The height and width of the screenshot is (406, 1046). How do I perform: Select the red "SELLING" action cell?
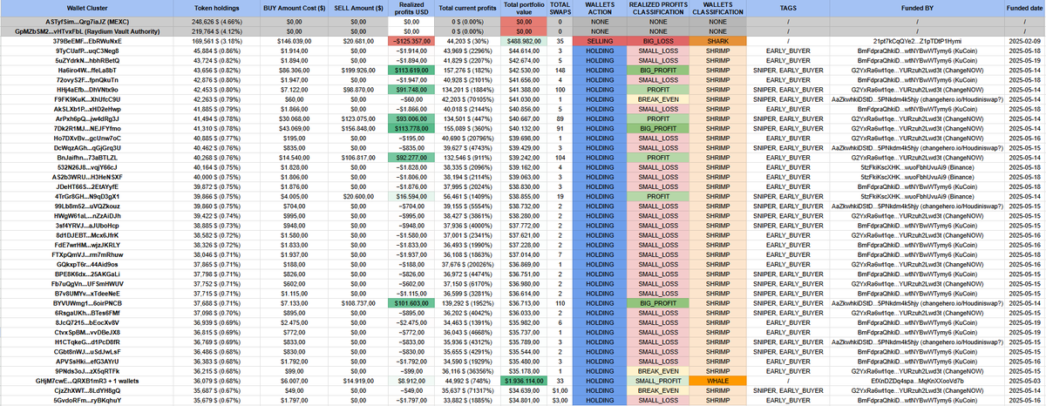click(x=600, y=41)
